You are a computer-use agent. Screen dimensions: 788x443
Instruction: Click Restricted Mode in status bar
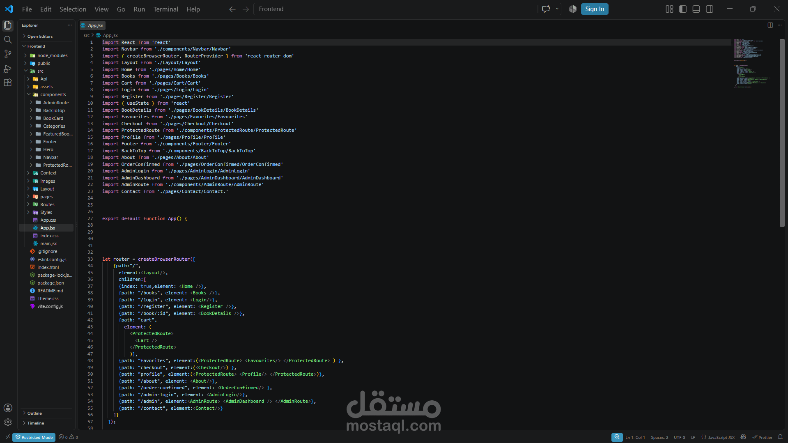(x=34, y=437)
